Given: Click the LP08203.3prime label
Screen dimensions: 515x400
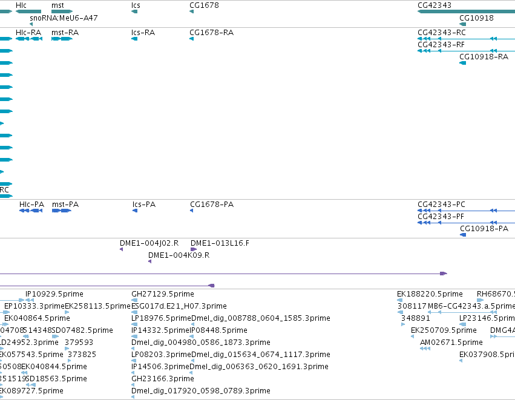Looking at the screenshot, I should tap(161, 355).
